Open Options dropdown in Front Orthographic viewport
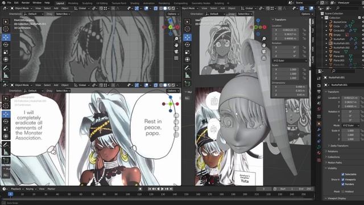The width and height of the screenshot is (364, 205). tap(173, 14)
